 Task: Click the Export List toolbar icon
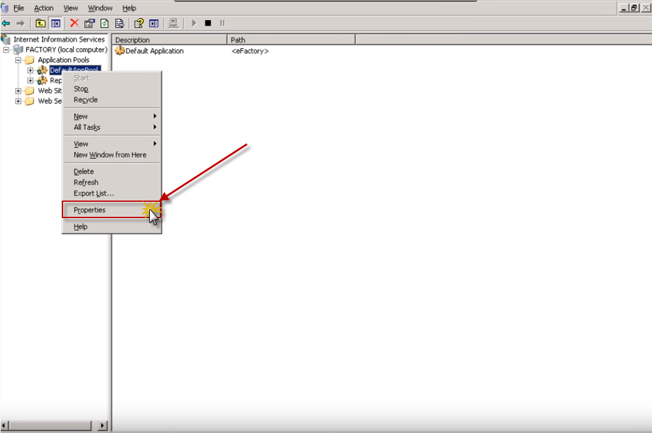119,23
